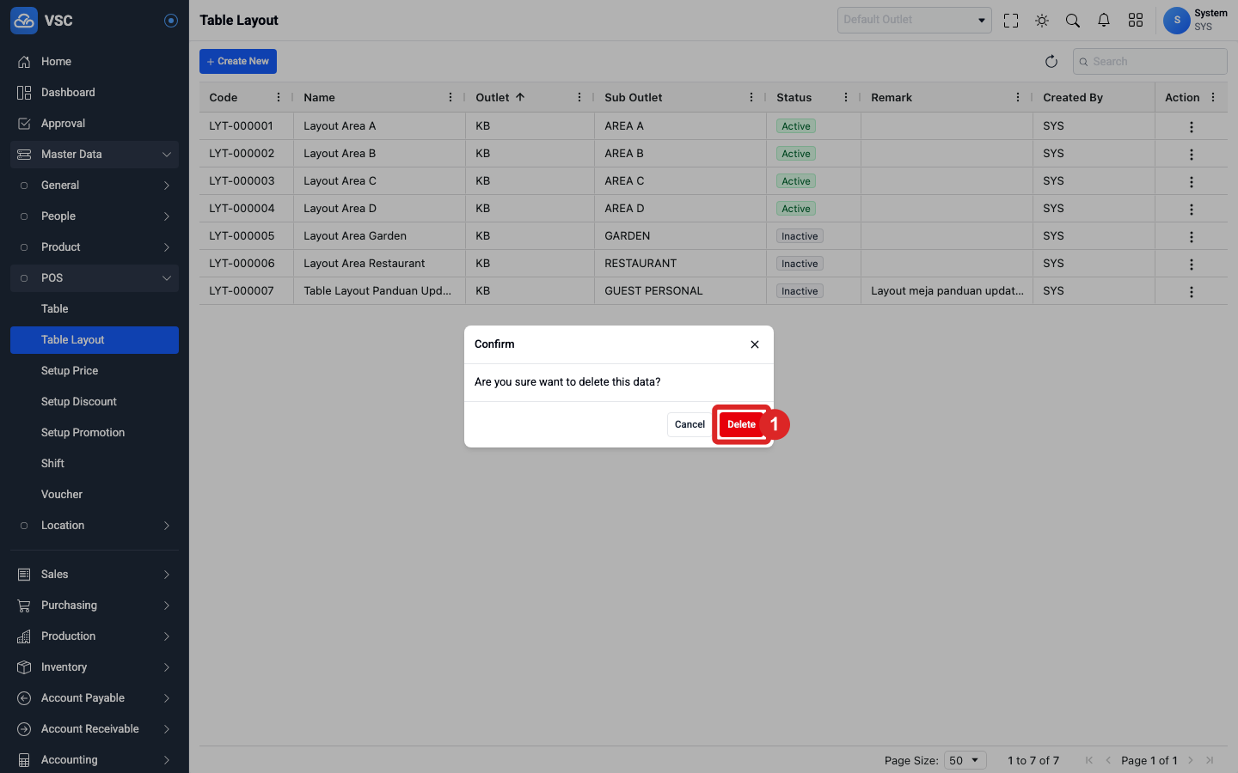Select the Table Layout menu item
The image size is (1238, 773).
(x=95, y=340)
